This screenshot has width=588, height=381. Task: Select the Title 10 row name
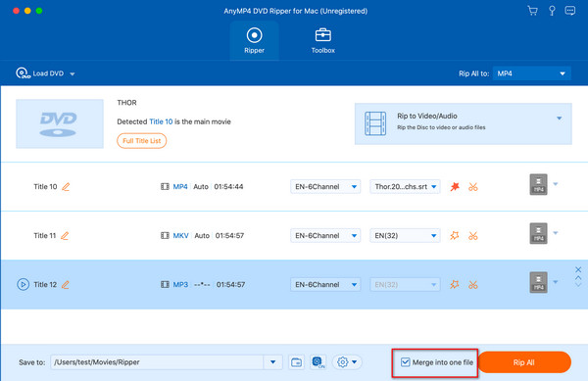tap(45, 186)
